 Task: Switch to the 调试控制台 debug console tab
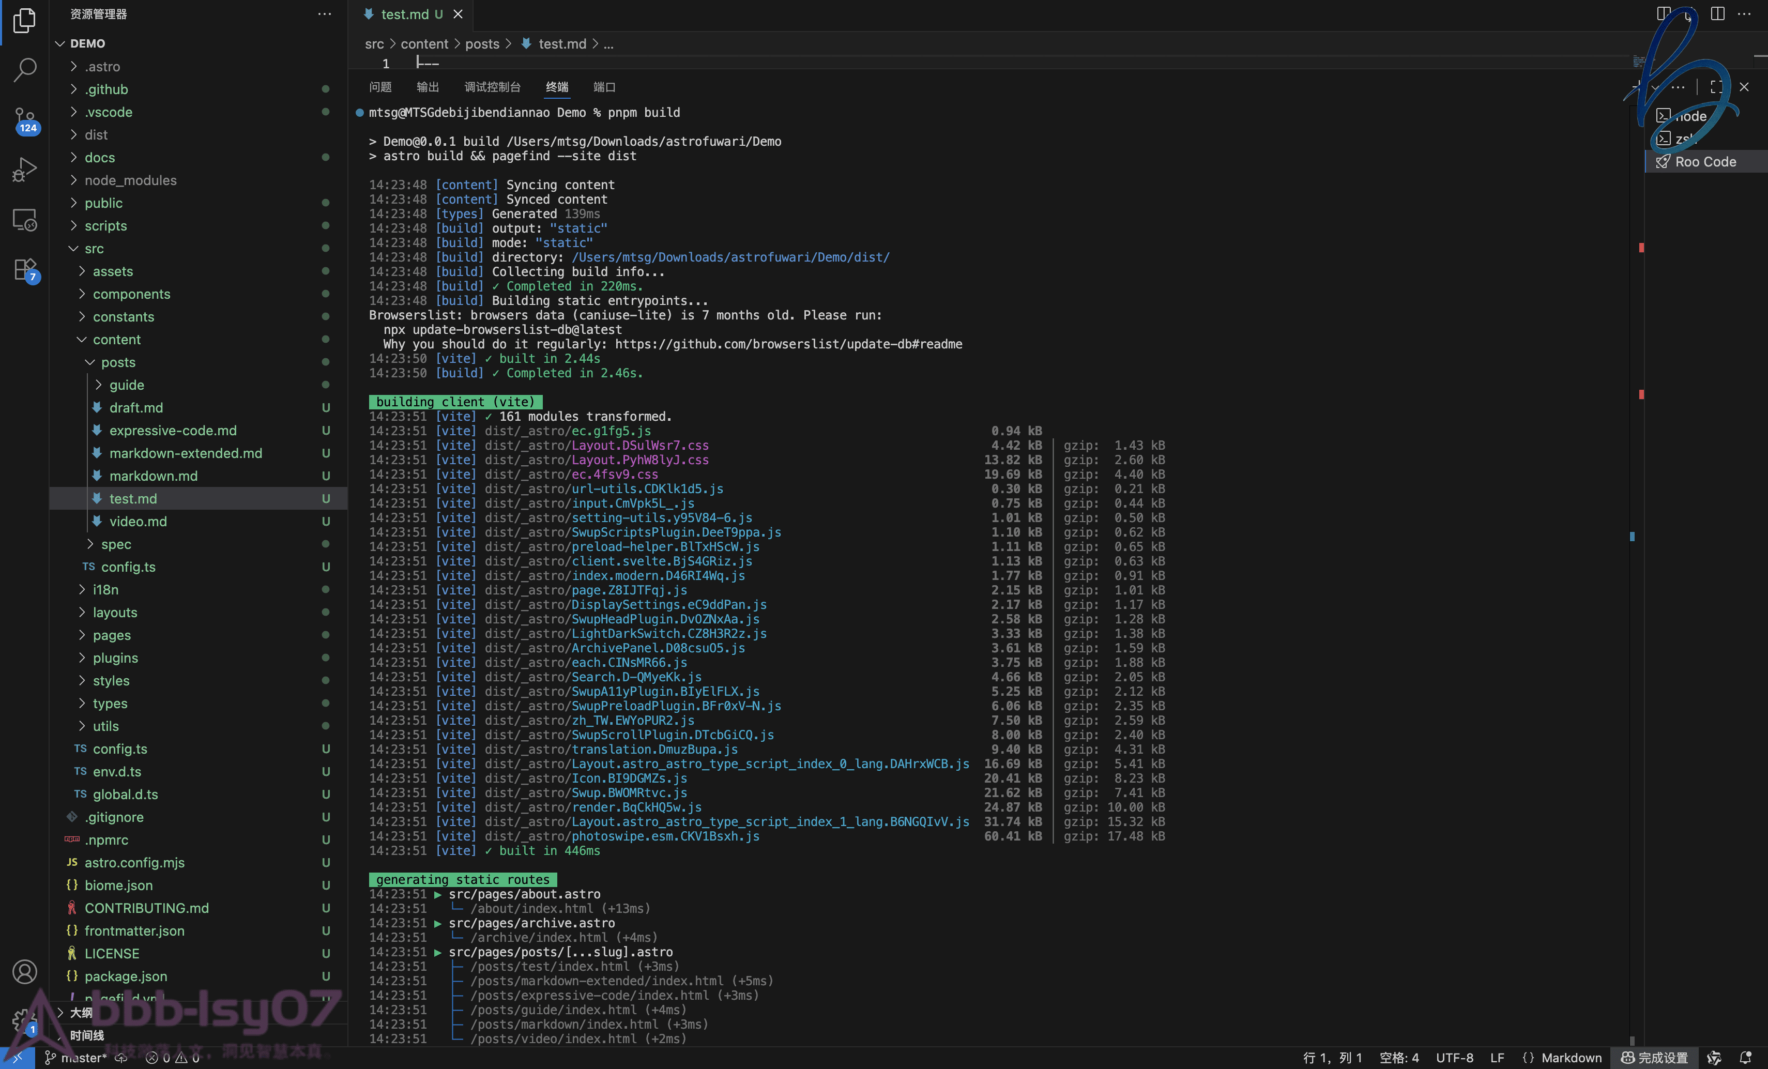click(x=492, y=87)
